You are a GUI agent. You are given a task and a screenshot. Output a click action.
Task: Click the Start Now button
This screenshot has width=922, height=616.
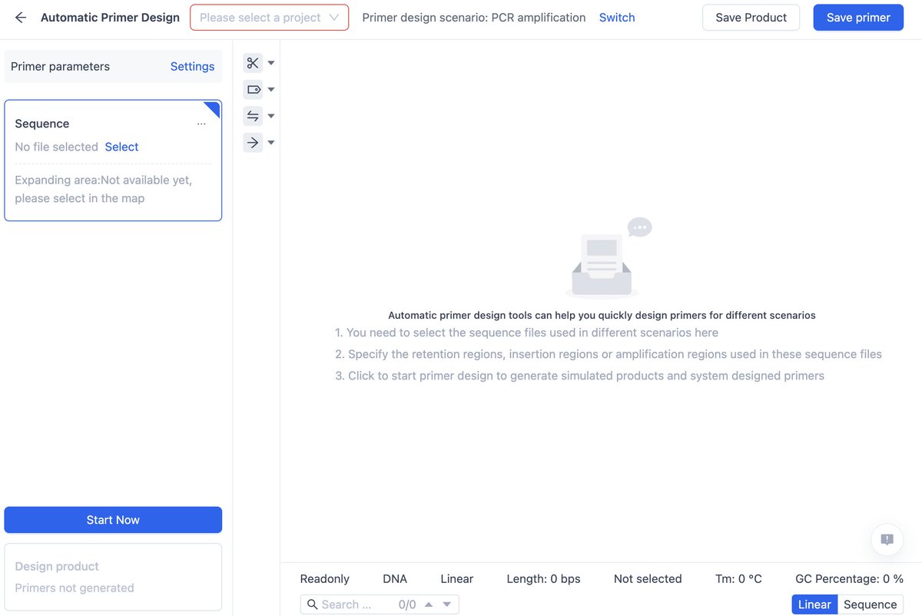[113, 520]
